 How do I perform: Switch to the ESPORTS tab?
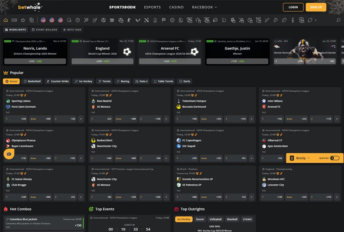tap(153, 7)
